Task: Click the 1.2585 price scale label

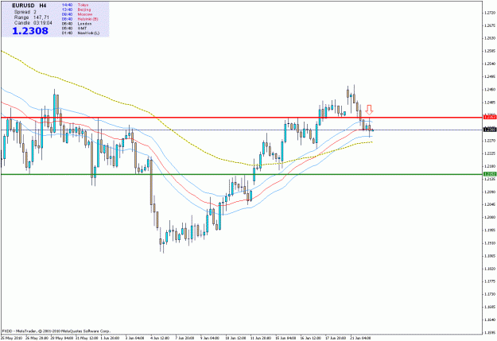Action: tap(490, 51)
